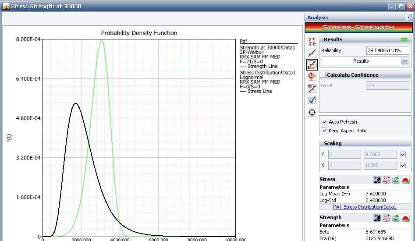Click the X scaling maximum field 10000

(380, 165)
